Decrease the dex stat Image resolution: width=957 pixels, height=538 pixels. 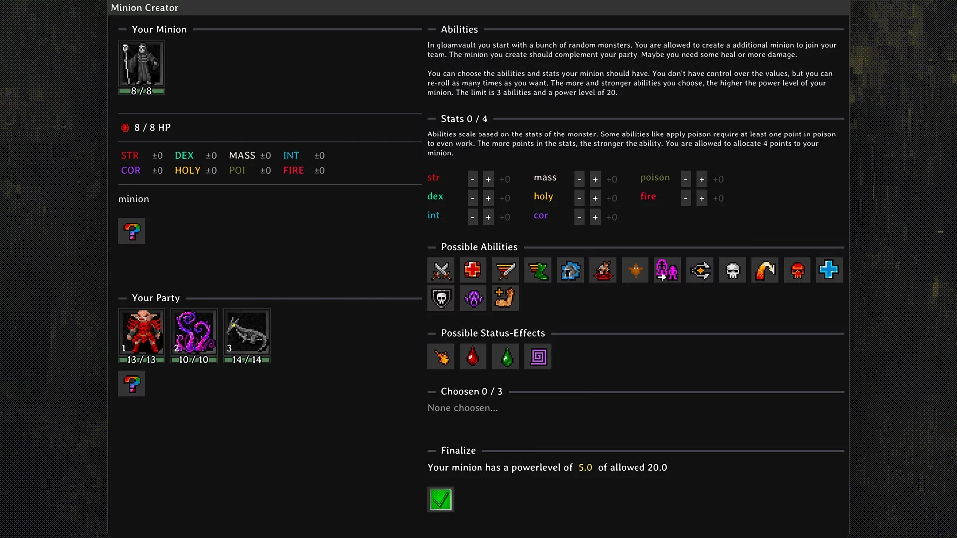[x=473, y=198]
